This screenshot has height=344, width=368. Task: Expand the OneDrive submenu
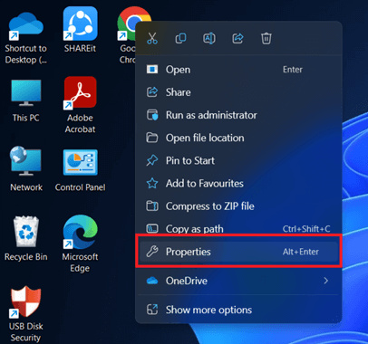(238, 281)
